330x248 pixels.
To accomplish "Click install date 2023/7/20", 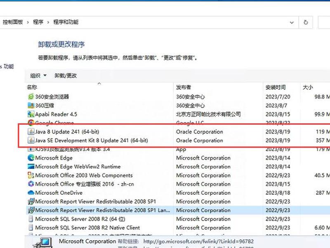I will pyautogui.click(x=278, y=97).
